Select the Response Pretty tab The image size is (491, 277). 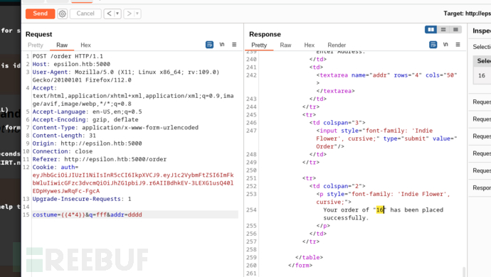(259, 45)
